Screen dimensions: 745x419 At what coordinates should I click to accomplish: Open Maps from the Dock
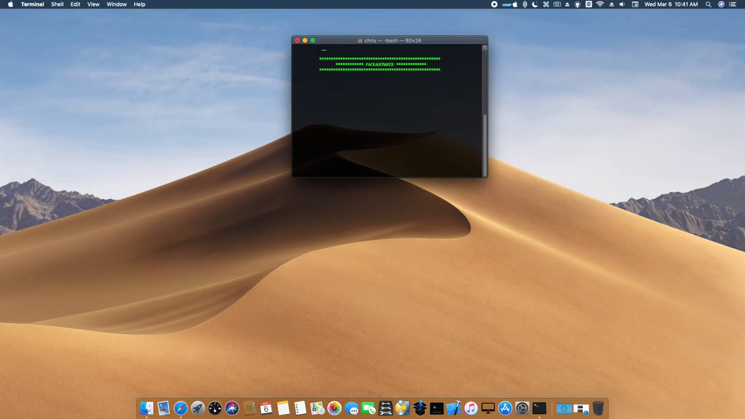pos(317,408)
